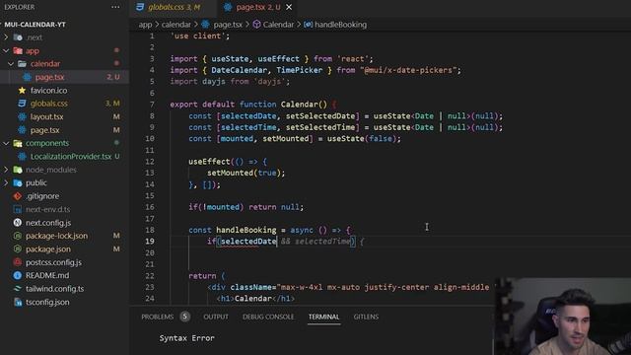This screenshot has height=355, width=631.
Task: Click the React icon of calendar page.tsx
Action: point(27,77)
